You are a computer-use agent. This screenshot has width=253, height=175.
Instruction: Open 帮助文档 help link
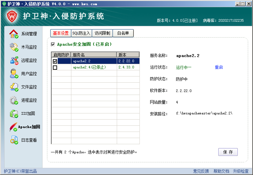point(221,171)
